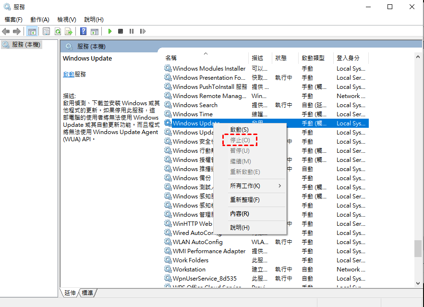The width and height of the screenshot is (424, 307).
Task: Sort by the 狀態 column header
Action: click(285, 58)
